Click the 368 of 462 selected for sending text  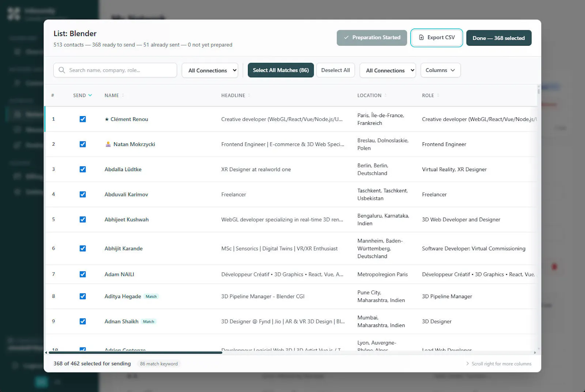(x=92, y=364)
